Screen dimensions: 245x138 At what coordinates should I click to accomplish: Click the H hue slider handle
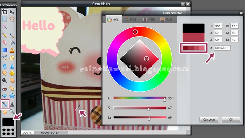(164, 99)
